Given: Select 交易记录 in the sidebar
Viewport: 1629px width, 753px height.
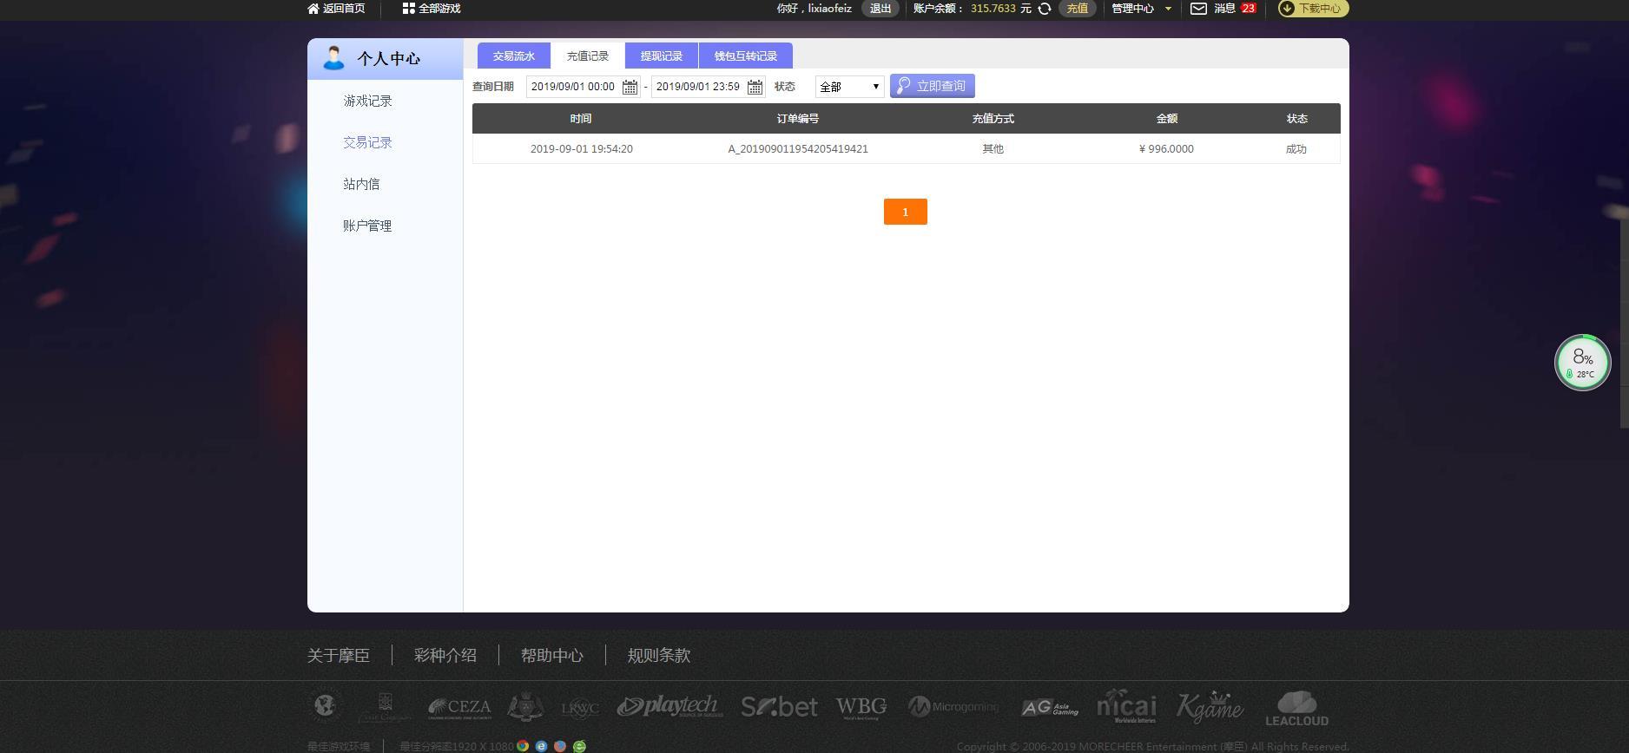Looking at the screenshot, I should [367, 142].
